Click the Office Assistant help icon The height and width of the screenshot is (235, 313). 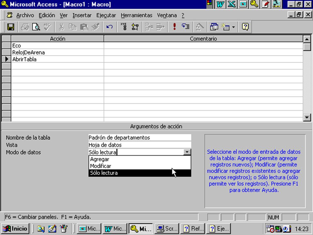pyautogui.click(x=245, y=27)
